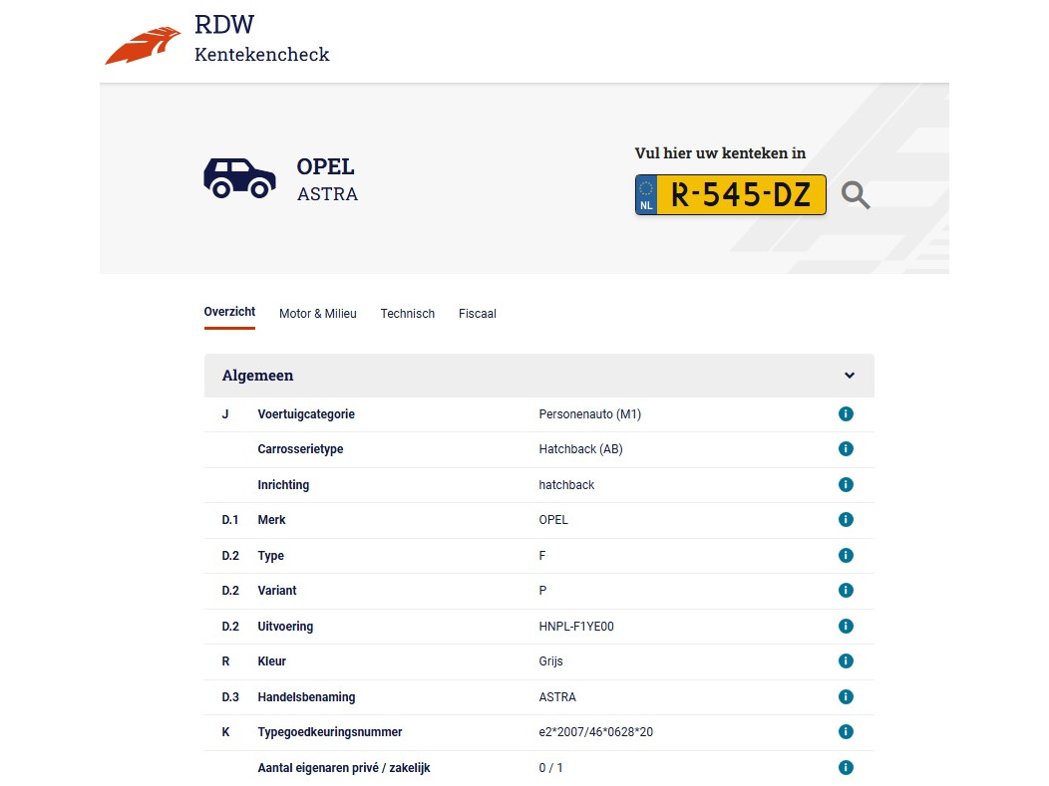Screen dimensions: 1049x786
Task: Select the Overzicht tab
Action: [x=229, y=313]
